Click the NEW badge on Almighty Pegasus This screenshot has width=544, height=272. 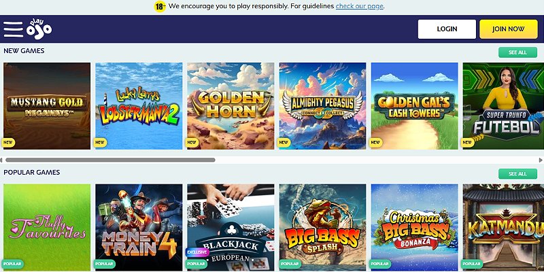tap(284, 142)
